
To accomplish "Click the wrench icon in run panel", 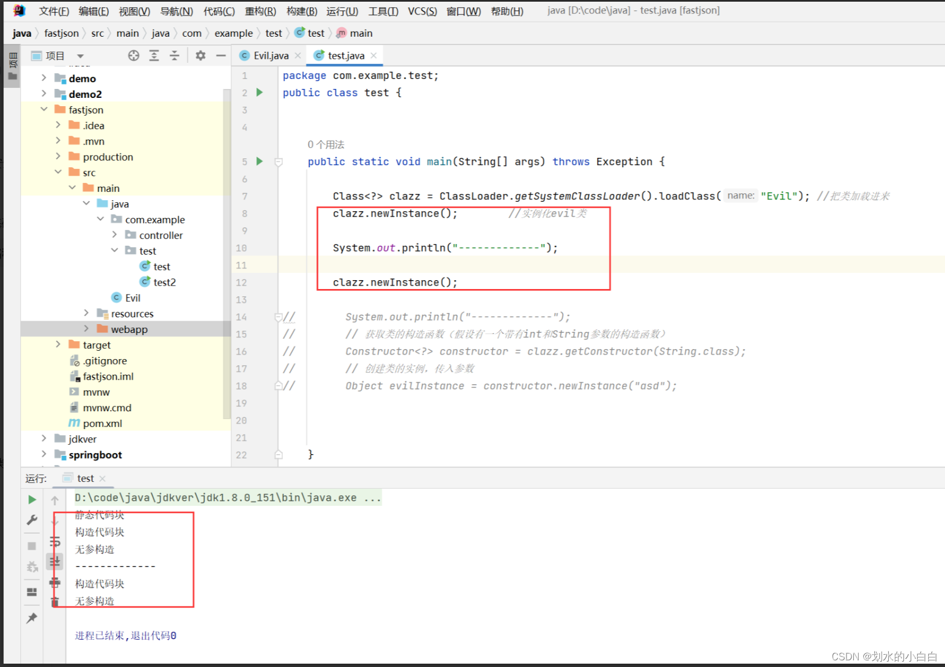I will [x=32, y=520].
